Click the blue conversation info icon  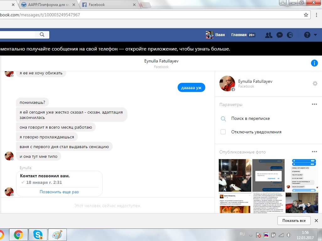tap(314, 63)
